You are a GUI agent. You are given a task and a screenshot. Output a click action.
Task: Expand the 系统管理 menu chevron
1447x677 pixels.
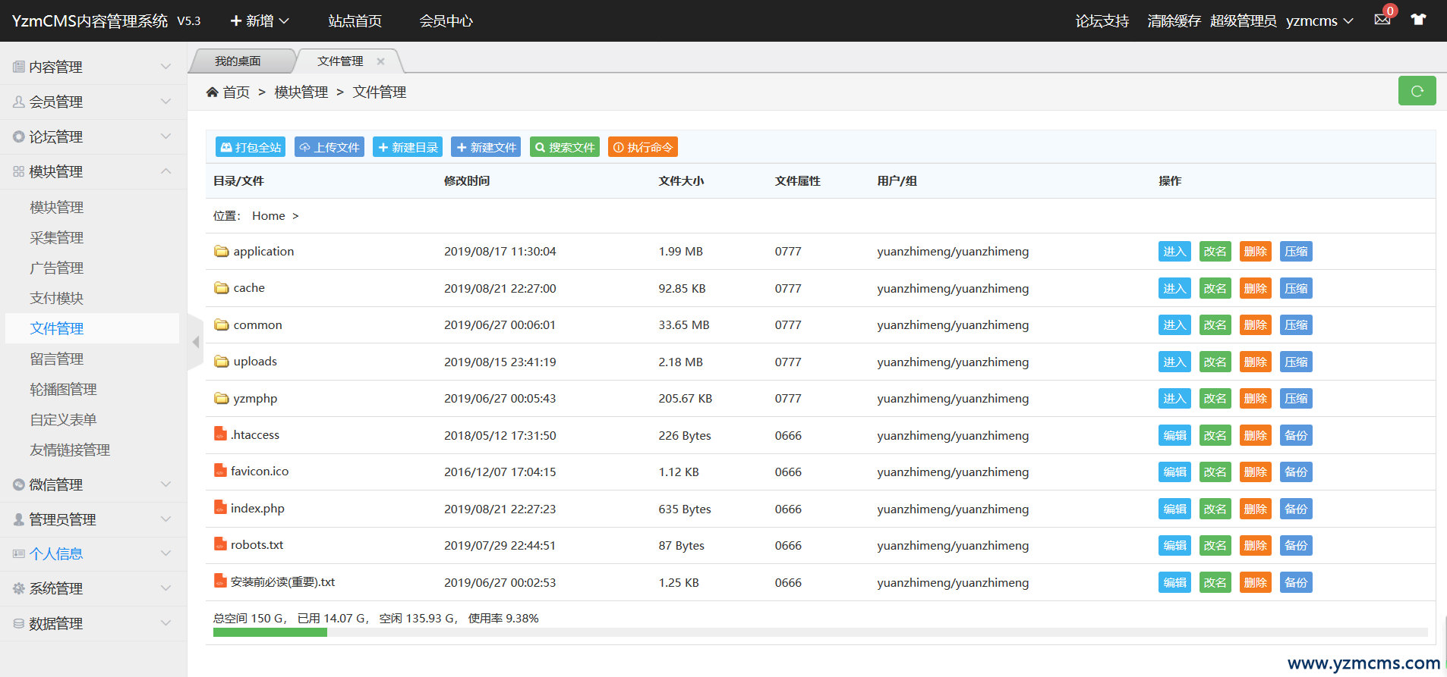pos(166,588)
